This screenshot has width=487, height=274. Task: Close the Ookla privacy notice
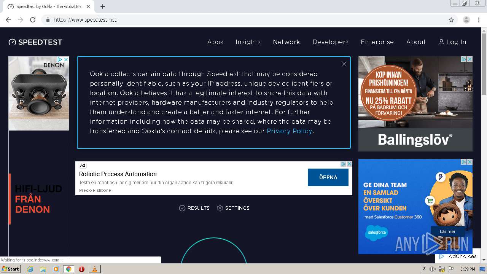click(x=344, y=64)
